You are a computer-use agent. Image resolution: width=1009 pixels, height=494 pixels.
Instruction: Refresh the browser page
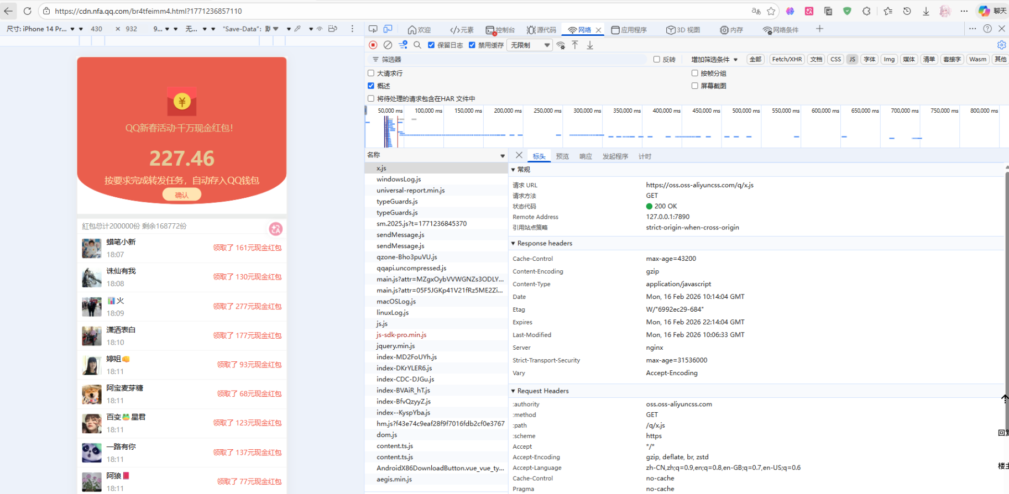pyautogui.click(x=27, y=11)
